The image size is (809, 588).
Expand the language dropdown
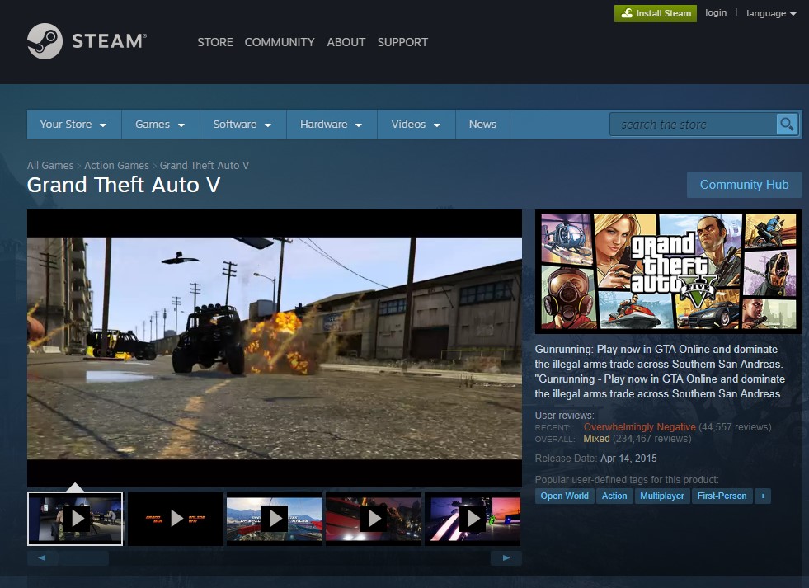click(771, 13)
